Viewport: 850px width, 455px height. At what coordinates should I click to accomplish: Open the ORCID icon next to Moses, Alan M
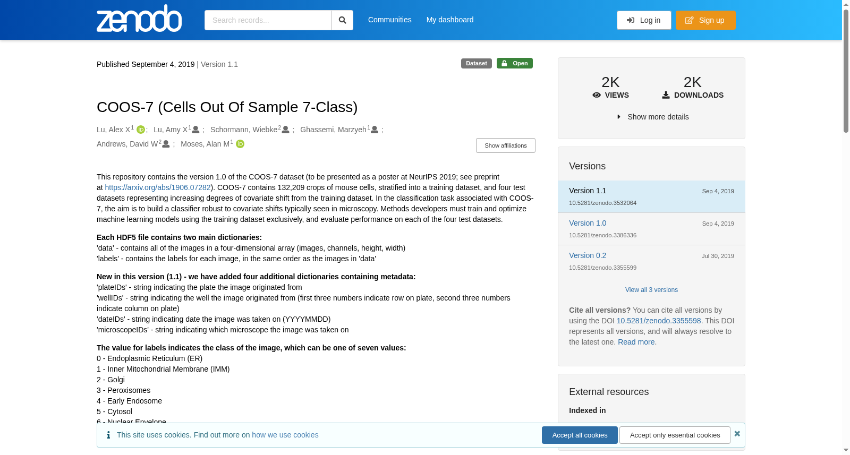pos(240,144)
